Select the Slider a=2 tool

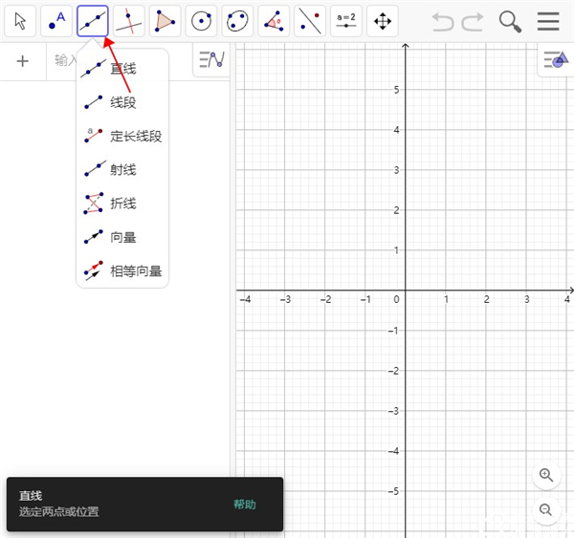pos(345,20)
